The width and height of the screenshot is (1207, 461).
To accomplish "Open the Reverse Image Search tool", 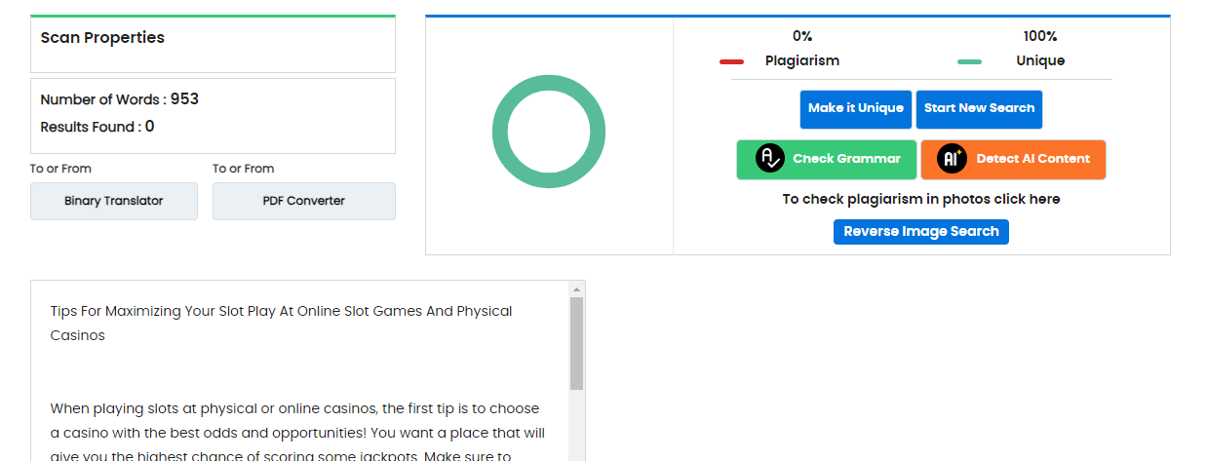I will pyautogui.click(x=921, y=232).
